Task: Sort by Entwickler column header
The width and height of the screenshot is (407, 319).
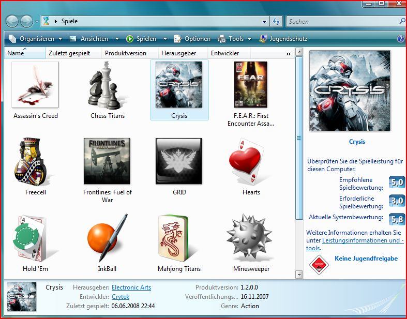Action: 230,53
